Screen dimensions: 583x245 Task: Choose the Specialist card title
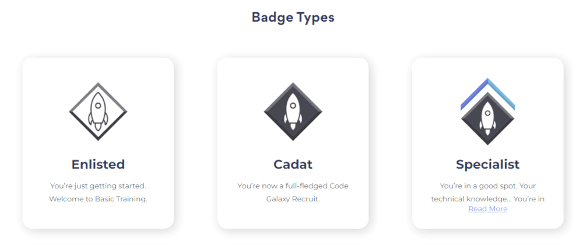pyautogui.click(x=488, y=164)
